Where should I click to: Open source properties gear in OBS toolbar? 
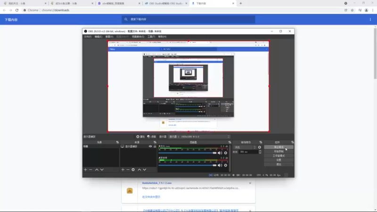138,137
